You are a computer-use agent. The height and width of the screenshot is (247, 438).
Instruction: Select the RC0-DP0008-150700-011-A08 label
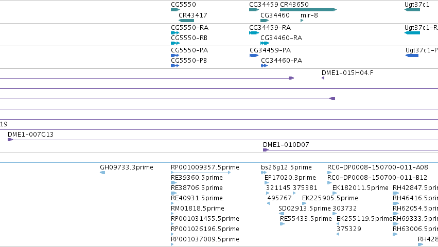click(378, 167)
